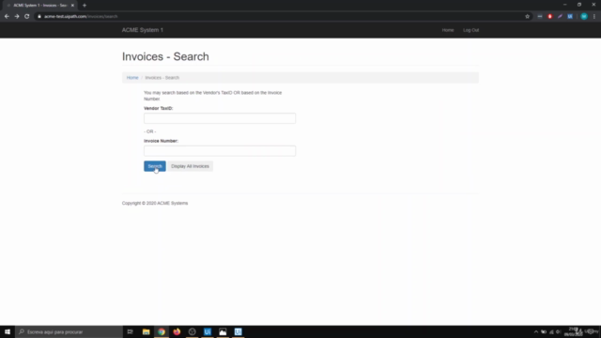The height and width of the screenshot is (338, 601).
Task: Open a new browser tab with plus
Action: (x=85, y=6)
